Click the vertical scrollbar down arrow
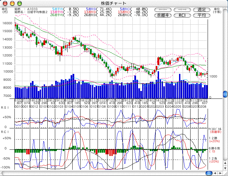The height and width of the screenshot is (176, 228). (225, 168)
